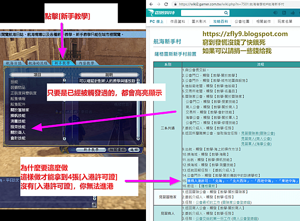Switch to 航海日誌 tab in game

(13, 63)
